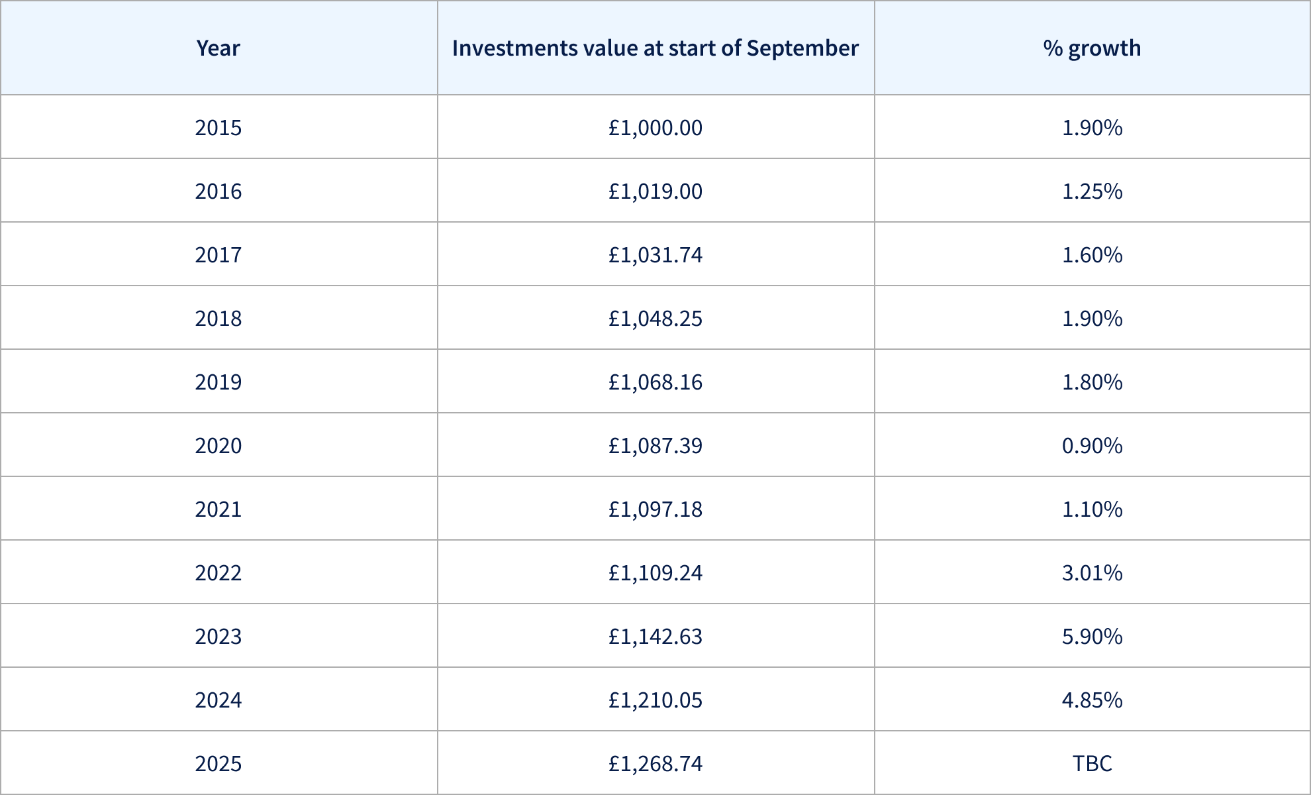Click the % growth column header

point(1092,48)
